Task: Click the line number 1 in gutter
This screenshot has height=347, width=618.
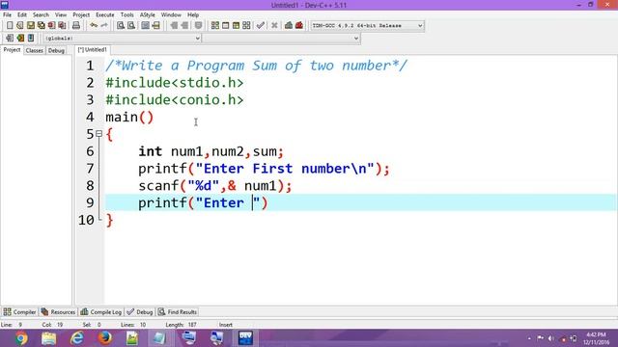Action: (90, 66)
